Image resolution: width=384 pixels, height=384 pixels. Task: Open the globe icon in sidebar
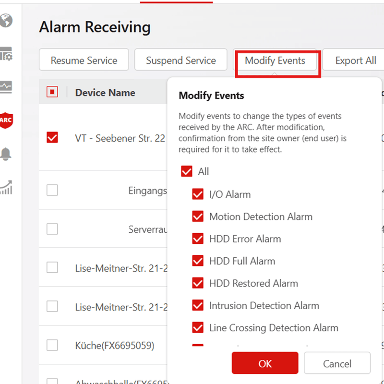[6, 20]
